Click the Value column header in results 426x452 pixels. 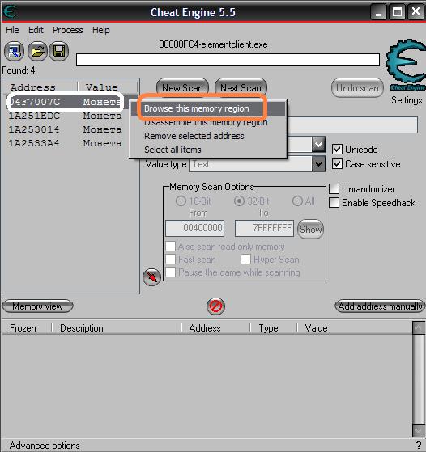(108, 87)
